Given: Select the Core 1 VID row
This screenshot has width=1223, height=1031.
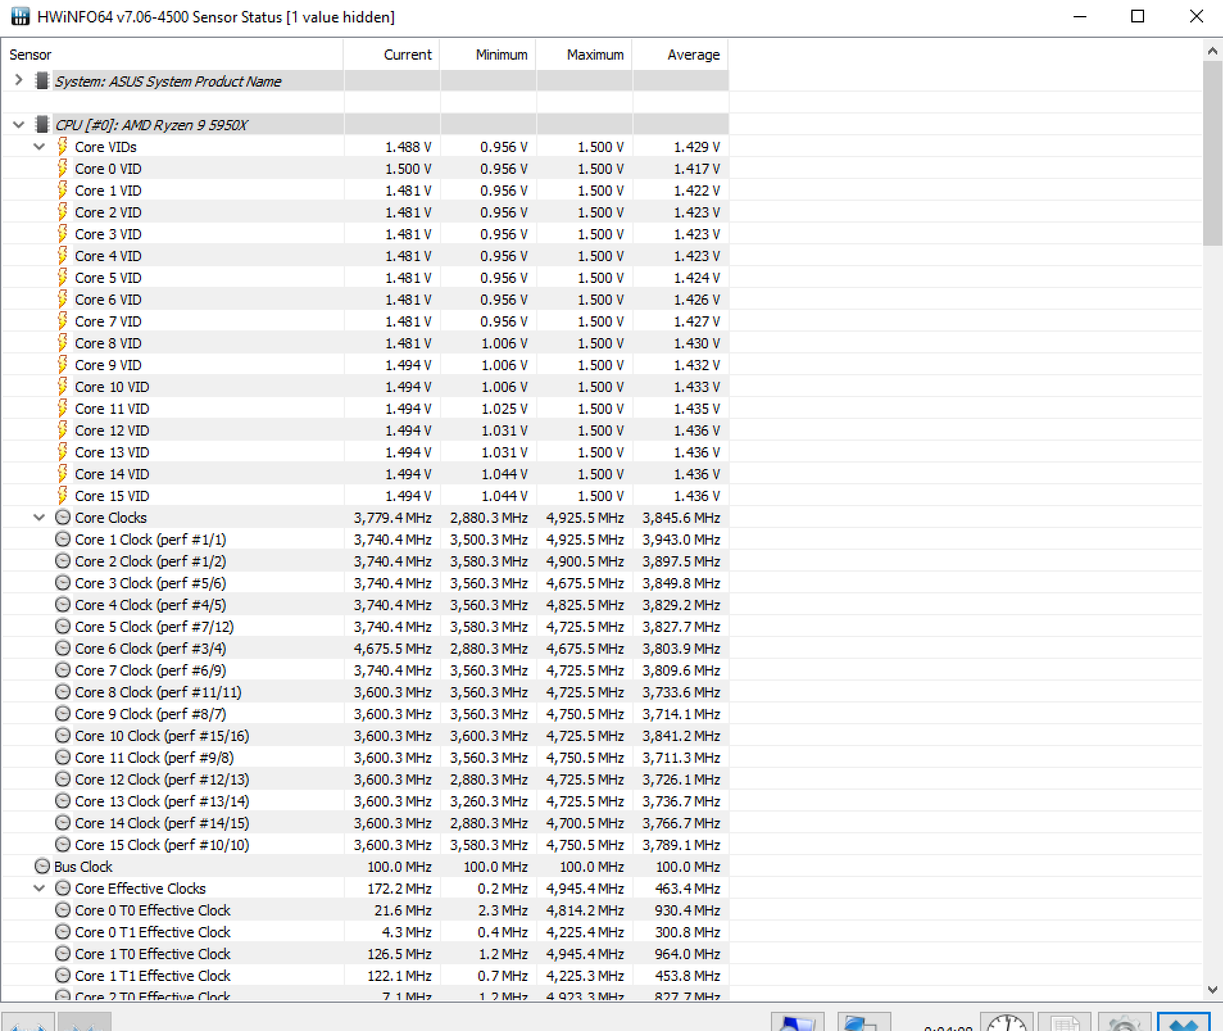Looking at the screenshot, I should [x=364, y=190].
